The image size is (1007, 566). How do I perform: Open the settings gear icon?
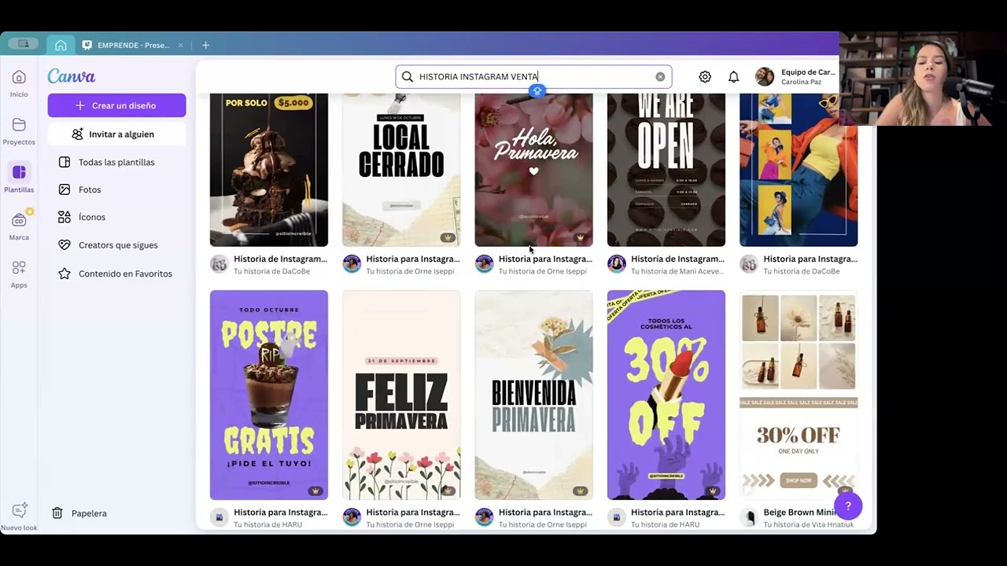[705, 76]
